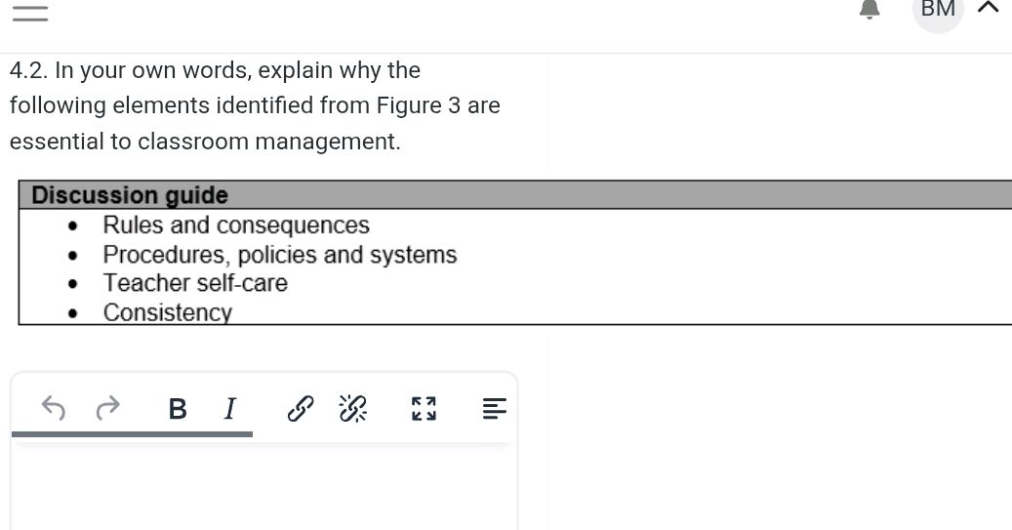Image resolution: width=1012 pixels, height=530 pixels.
Task: Redo the last undone edit
Action: pyautogui.click(x=108, y=408)
